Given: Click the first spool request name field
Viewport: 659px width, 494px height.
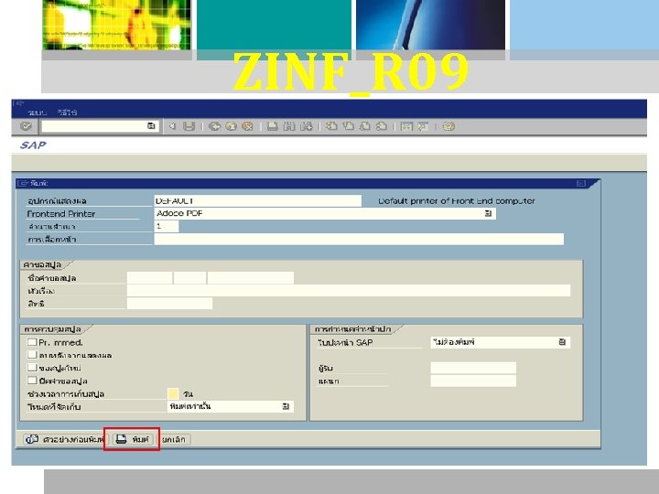Looking at the screenshot, I should coord(149,278).
